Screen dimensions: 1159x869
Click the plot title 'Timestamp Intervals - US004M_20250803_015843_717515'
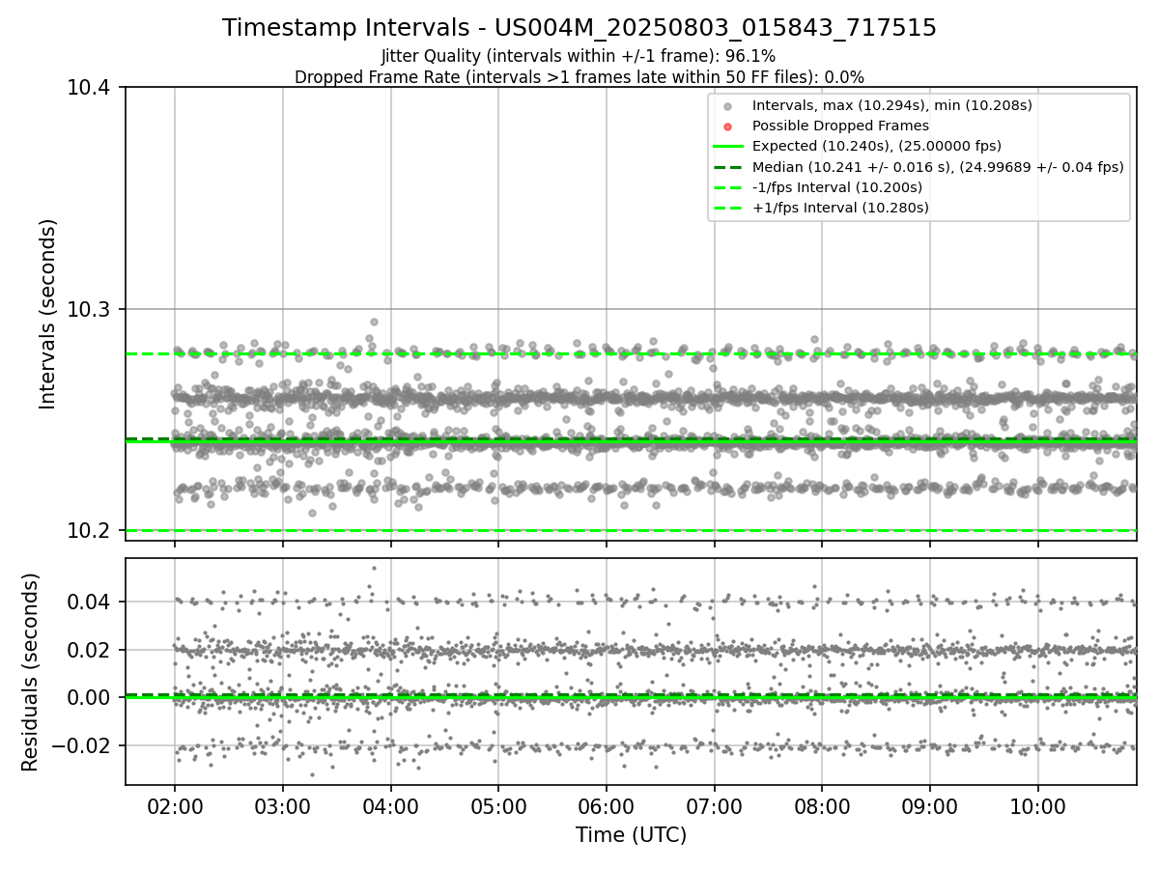click(579, 28)
